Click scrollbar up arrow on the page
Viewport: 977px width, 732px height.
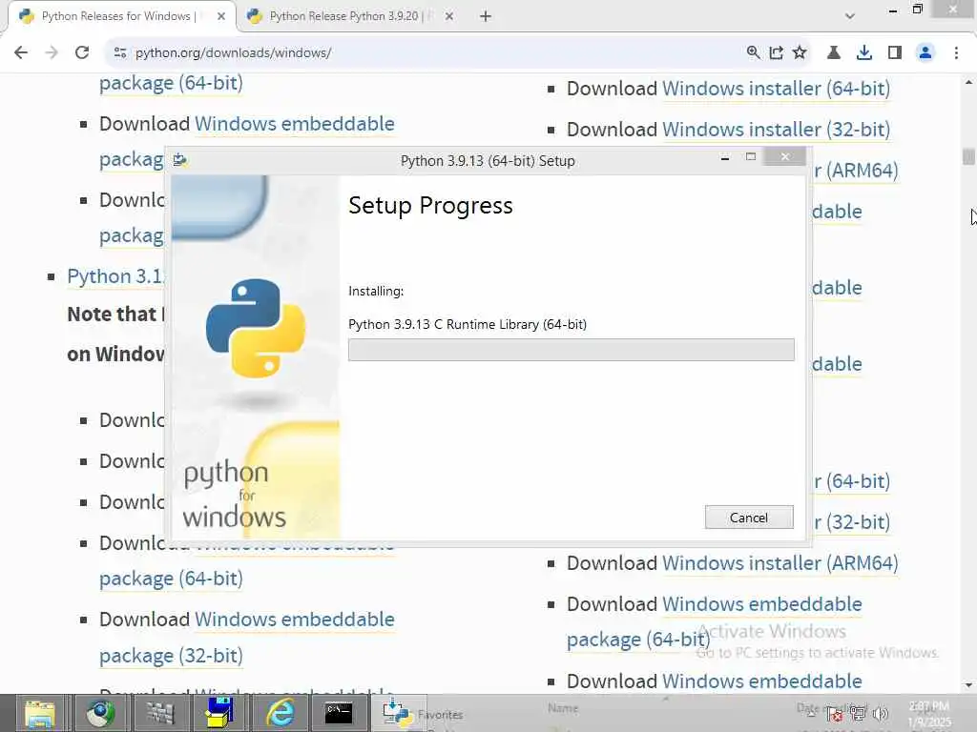[x=968, y=82]
